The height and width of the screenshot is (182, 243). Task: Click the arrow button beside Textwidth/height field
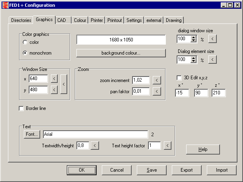tap(95, 146)
